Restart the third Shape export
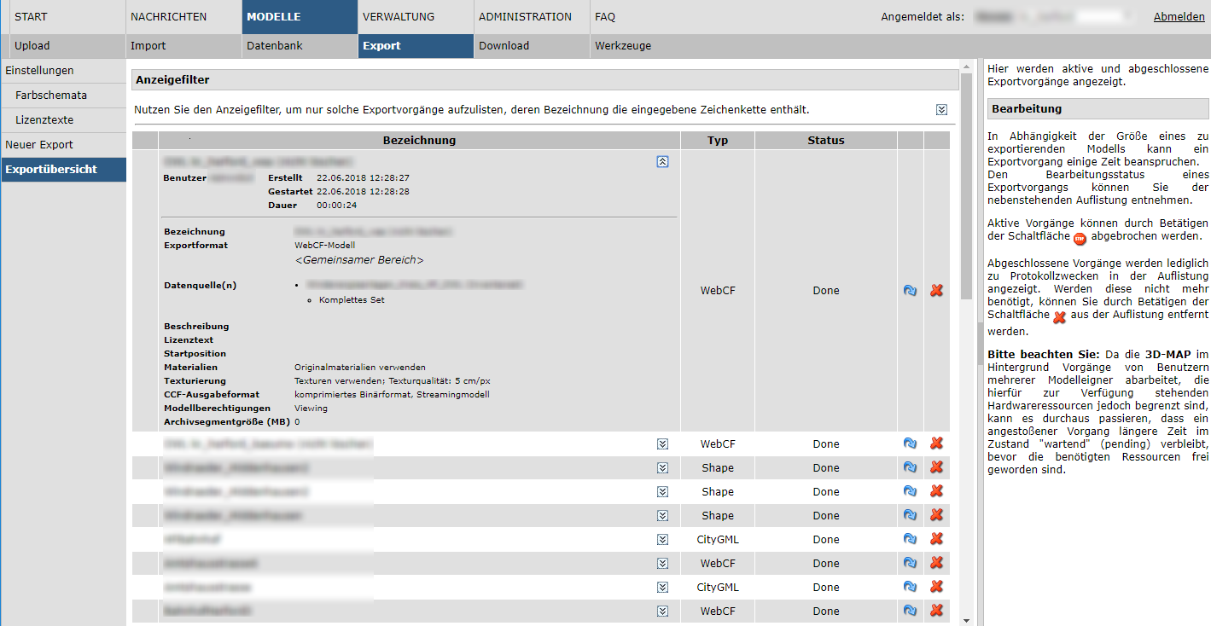 [910, 515]
